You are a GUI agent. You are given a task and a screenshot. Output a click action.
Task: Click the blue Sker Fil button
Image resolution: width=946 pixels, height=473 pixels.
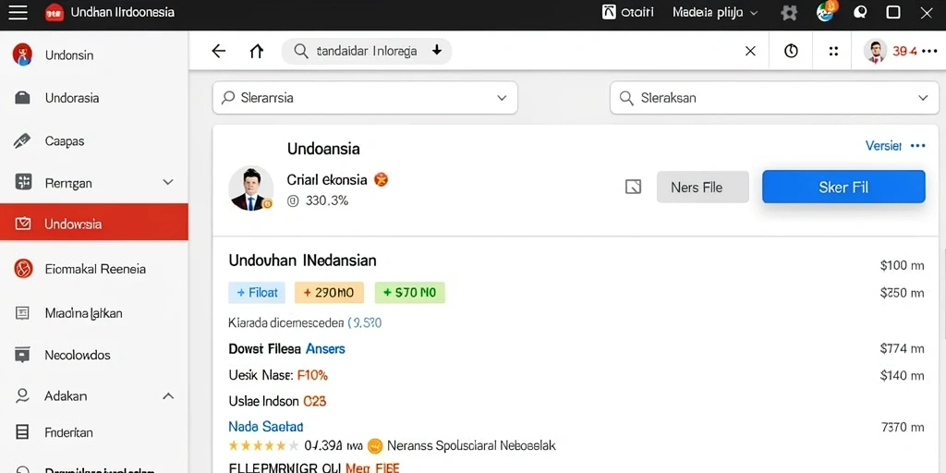click(843, 187)
